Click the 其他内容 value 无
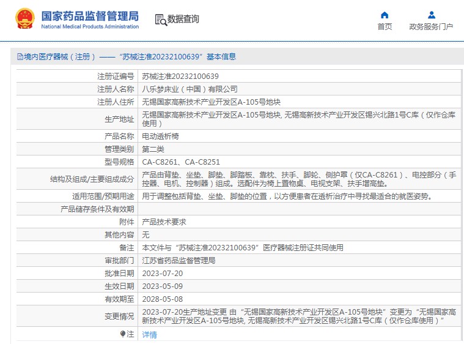This screenshot has width=464, height=344. click(145, 234)
